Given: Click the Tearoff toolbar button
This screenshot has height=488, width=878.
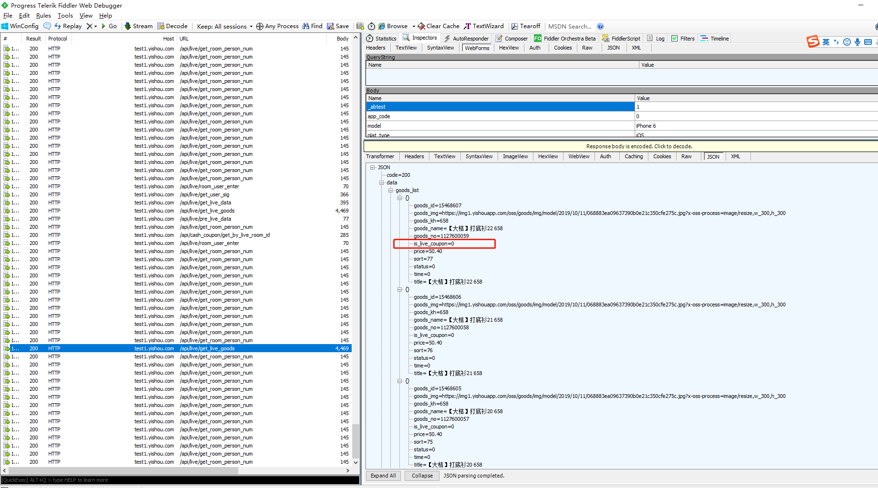Looking at the screenshot, I should (526, 26).
